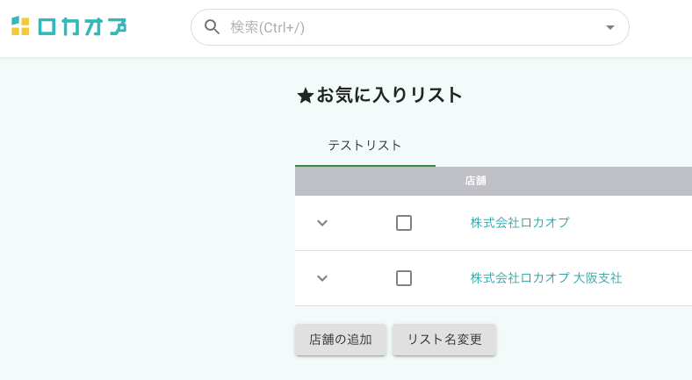Tick the checkbox for 株式会社ロカオプ

pyautogui.click(x=404, y=223)
